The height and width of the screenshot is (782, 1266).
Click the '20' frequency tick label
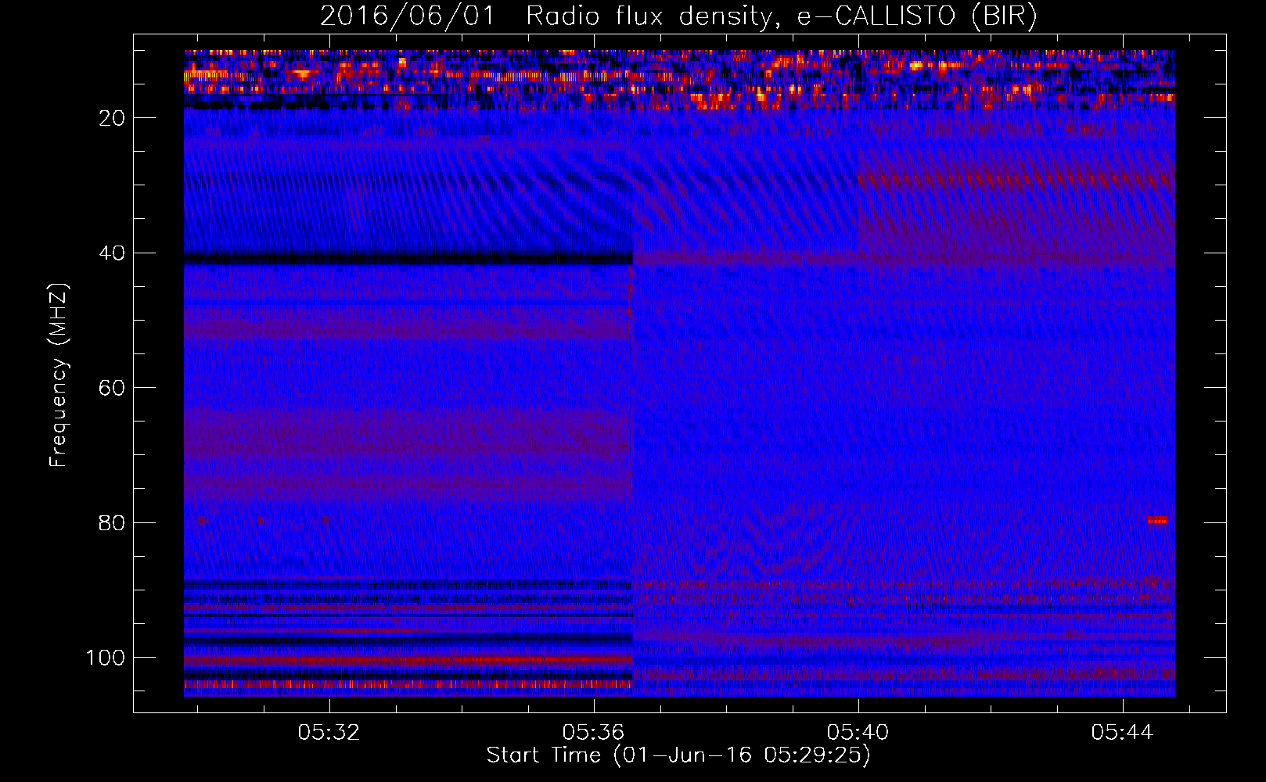(113, 118)
